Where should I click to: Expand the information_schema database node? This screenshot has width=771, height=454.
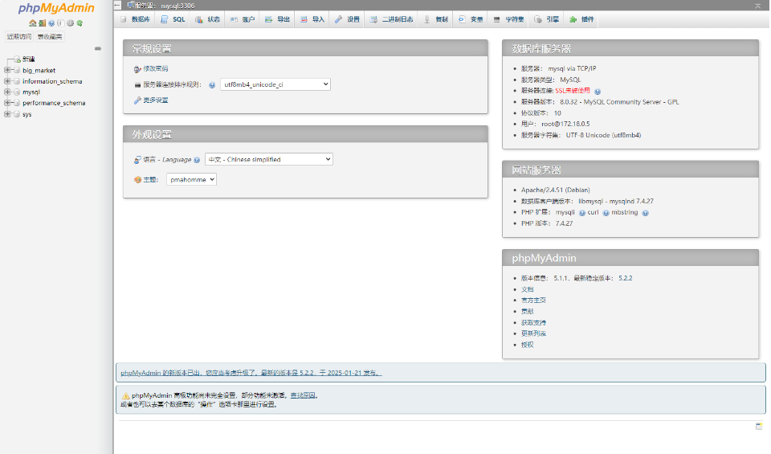(x=7, y=81)
